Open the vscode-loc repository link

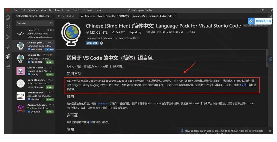103,104
